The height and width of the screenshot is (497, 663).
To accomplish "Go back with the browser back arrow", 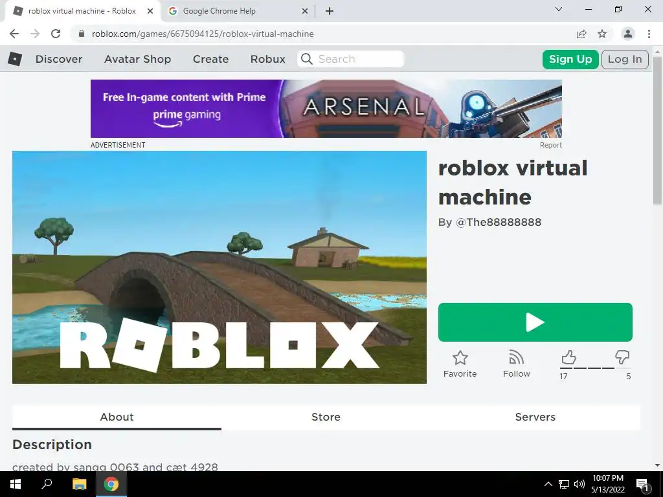I will [x=14, y=34].
